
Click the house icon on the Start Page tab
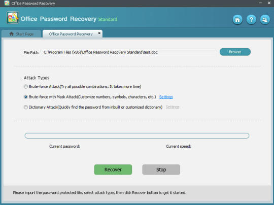point(12,33)
